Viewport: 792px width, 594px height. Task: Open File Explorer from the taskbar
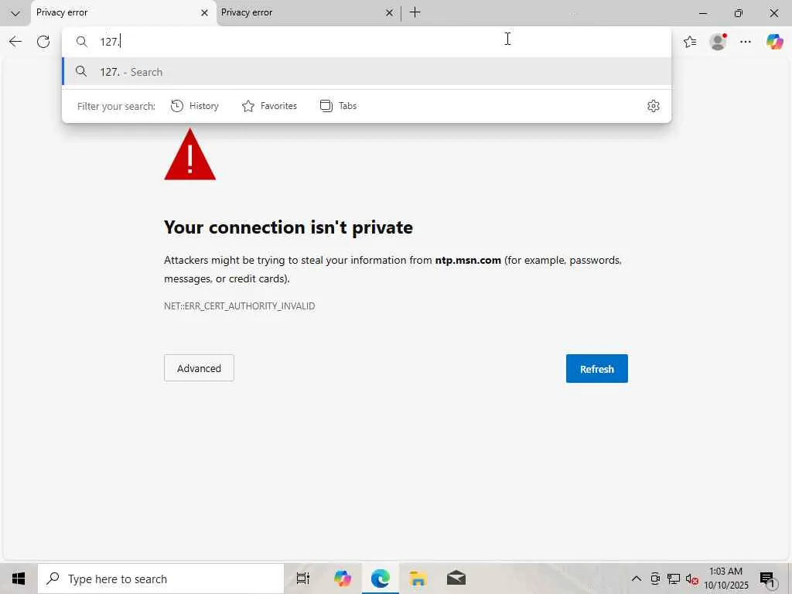pyautogui.click(x=418, y=579)
